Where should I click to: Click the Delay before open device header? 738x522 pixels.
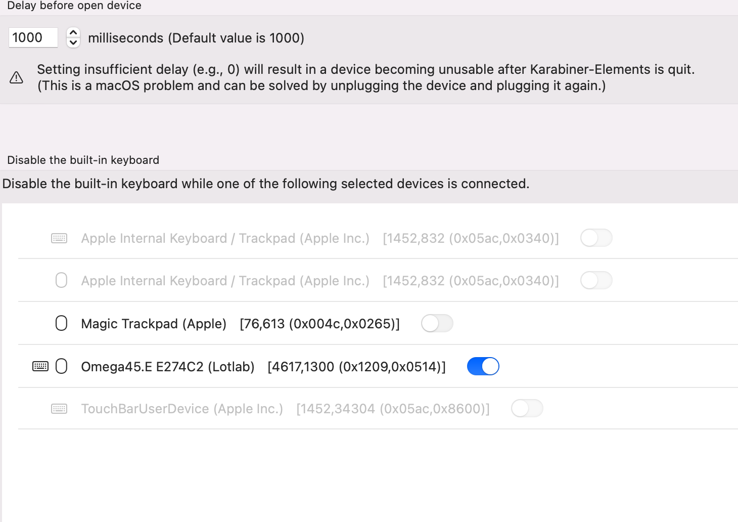pyautogui.click(x=74, y=6)
